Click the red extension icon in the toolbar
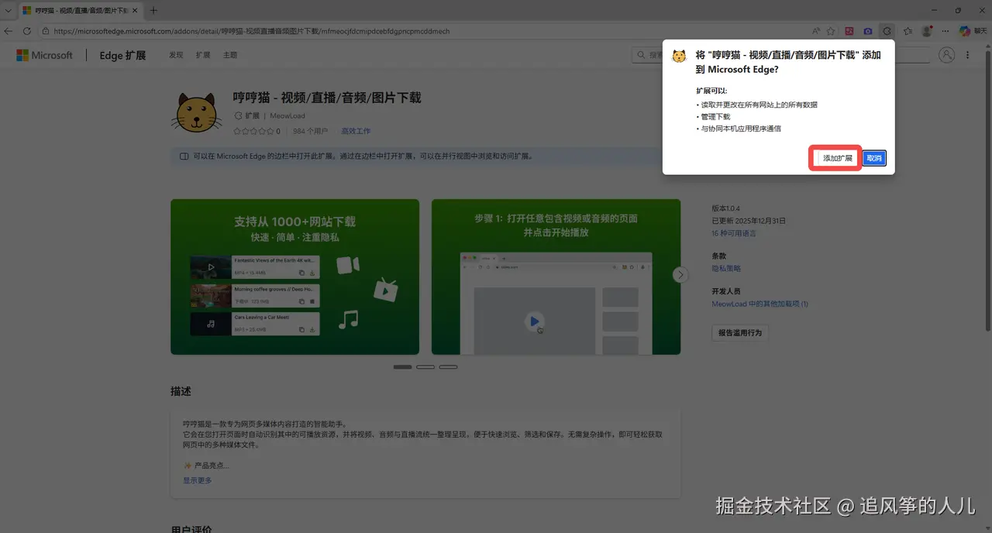Screen dimensions: 992x533 tap(849, 31)
